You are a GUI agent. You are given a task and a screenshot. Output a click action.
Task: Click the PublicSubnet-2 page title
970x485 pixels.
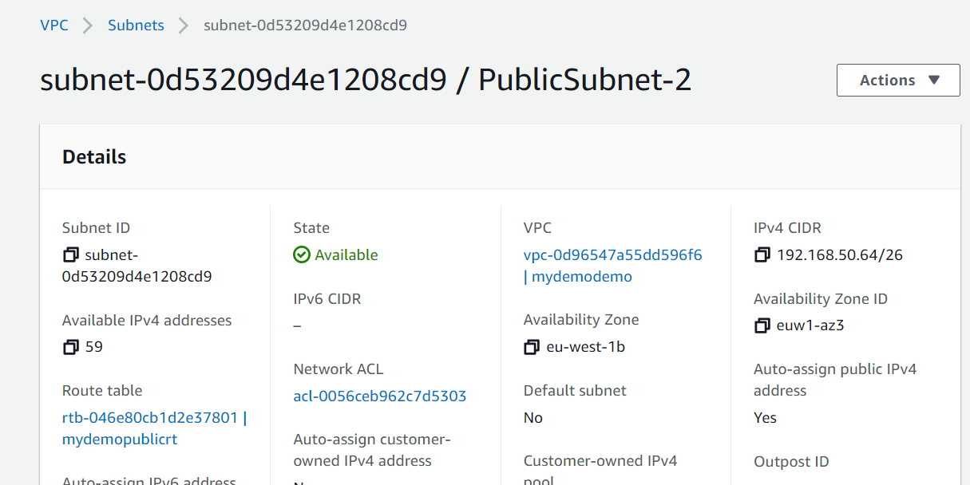584,81
